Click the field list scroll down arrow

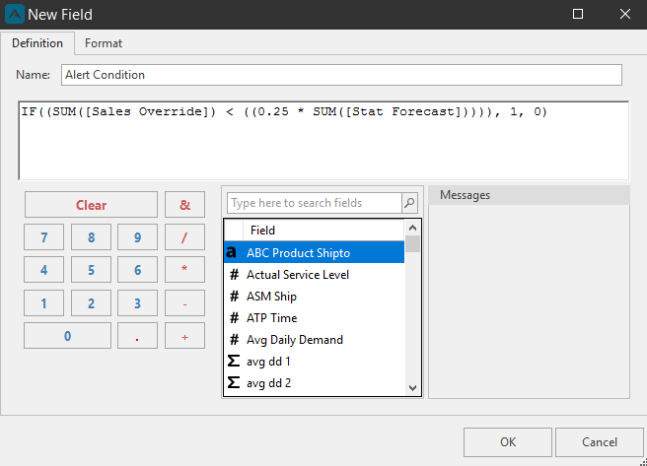[412, 388]
